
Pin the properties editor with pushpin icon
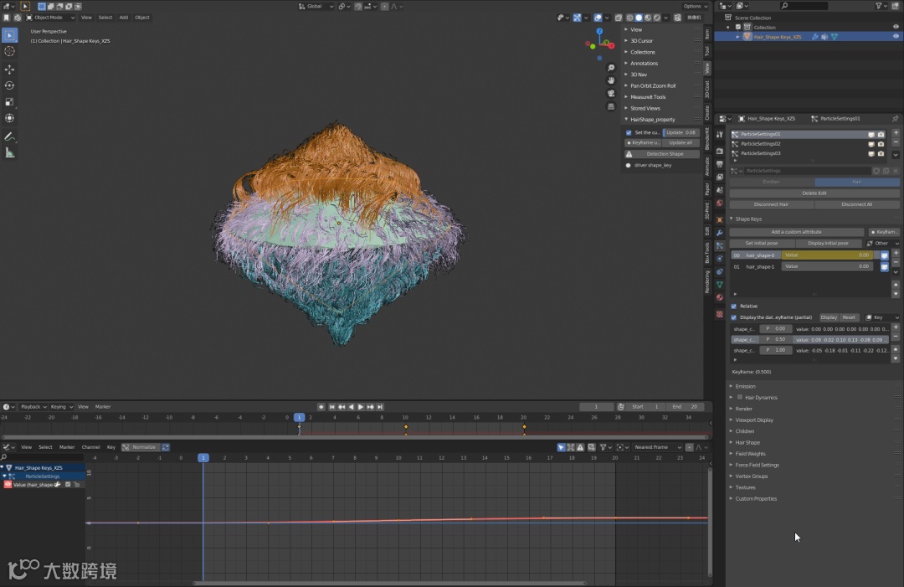[x=895, y=118]
